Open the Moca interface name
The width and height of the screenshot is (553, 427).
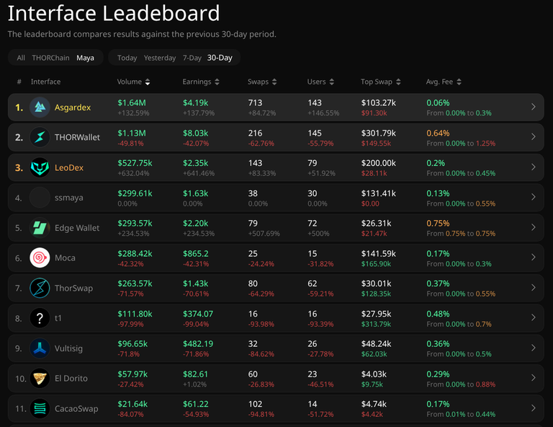65,257
